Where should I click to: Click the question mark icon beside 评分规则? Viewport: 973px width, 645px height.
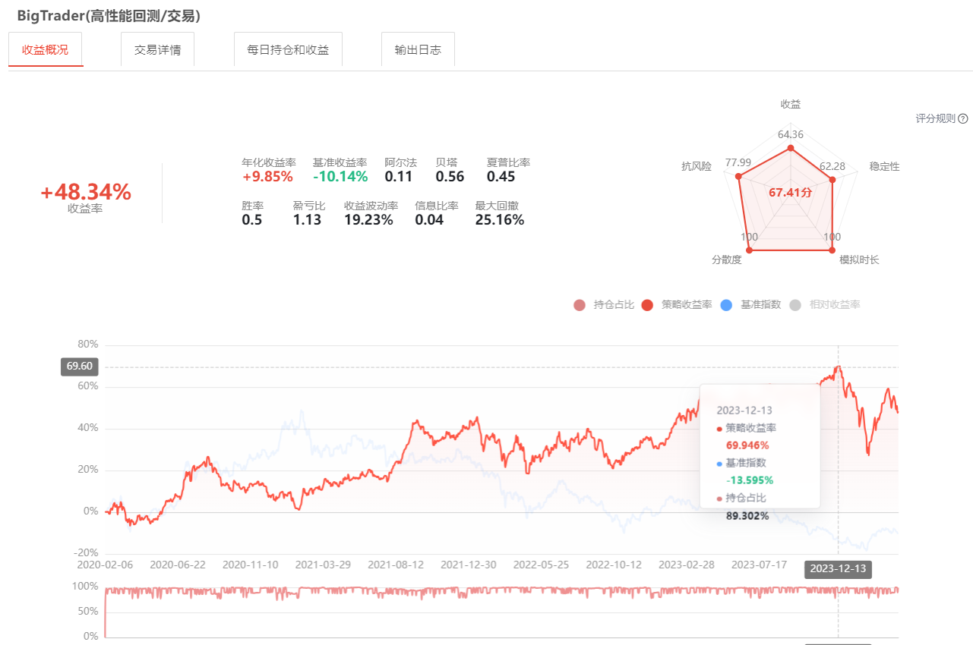[x=963, y=118]
